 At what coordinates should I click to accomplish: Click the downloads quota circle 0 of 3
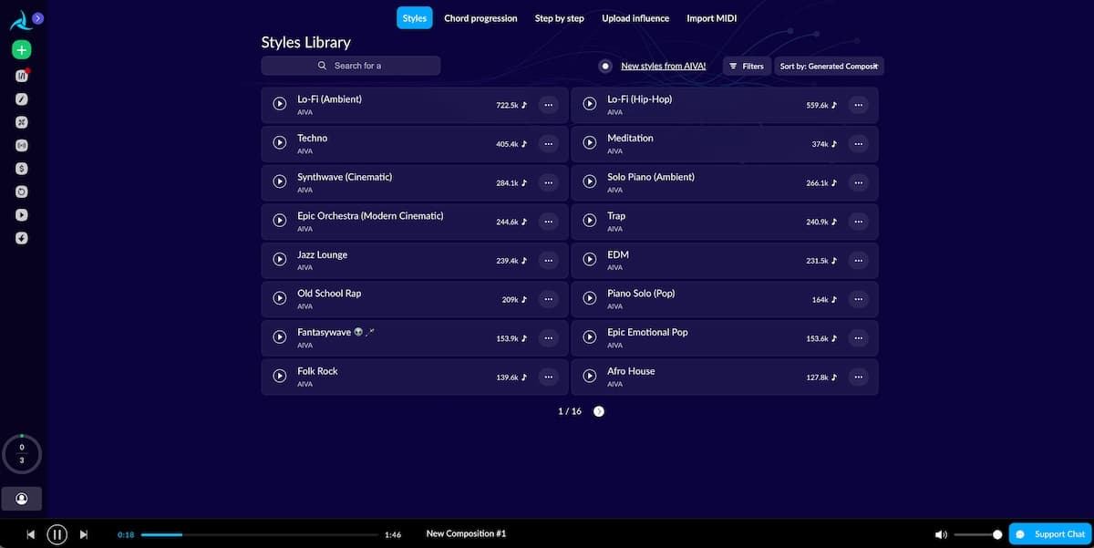tap(22, 454)
